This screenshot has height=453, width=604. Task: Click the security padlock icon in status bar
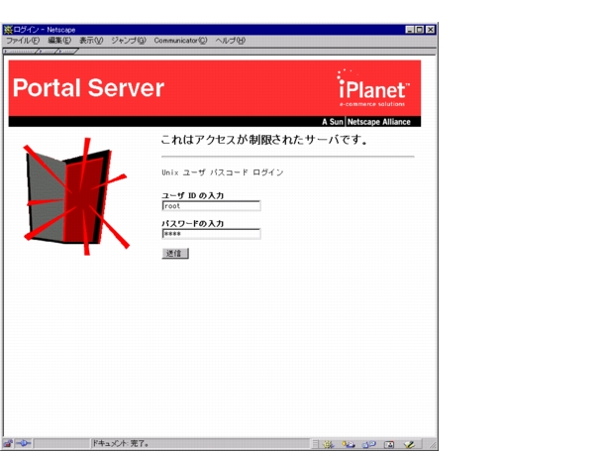pyautogui.click(x=8, y=444)
